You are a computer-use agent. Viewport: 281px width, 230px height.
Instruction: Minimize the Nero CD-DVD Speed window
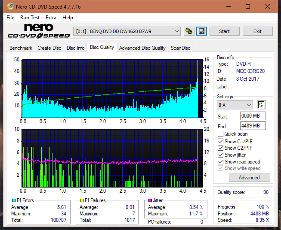(229, 6)
